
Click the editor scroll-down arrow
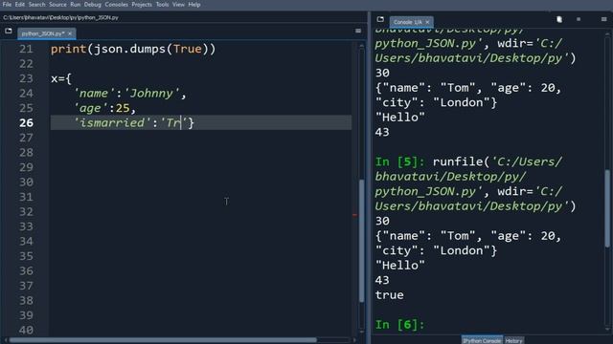tap(362, 332)
